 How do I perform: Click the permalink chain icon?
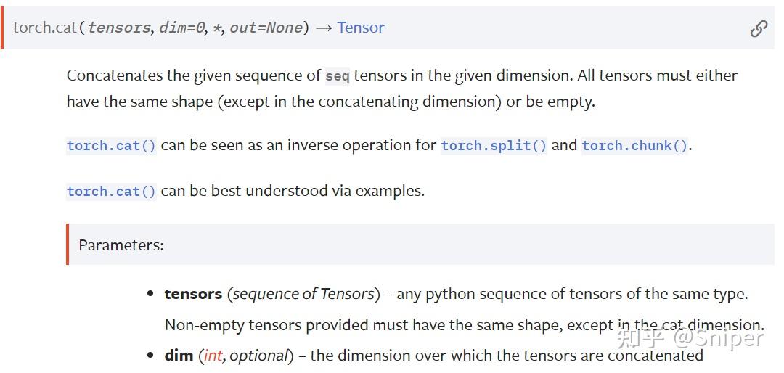coord(759,28)
